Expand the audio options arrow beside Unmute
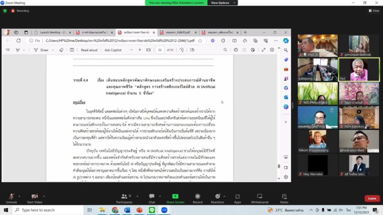Viewport: 383px width, 215px height. pos(19,195)
